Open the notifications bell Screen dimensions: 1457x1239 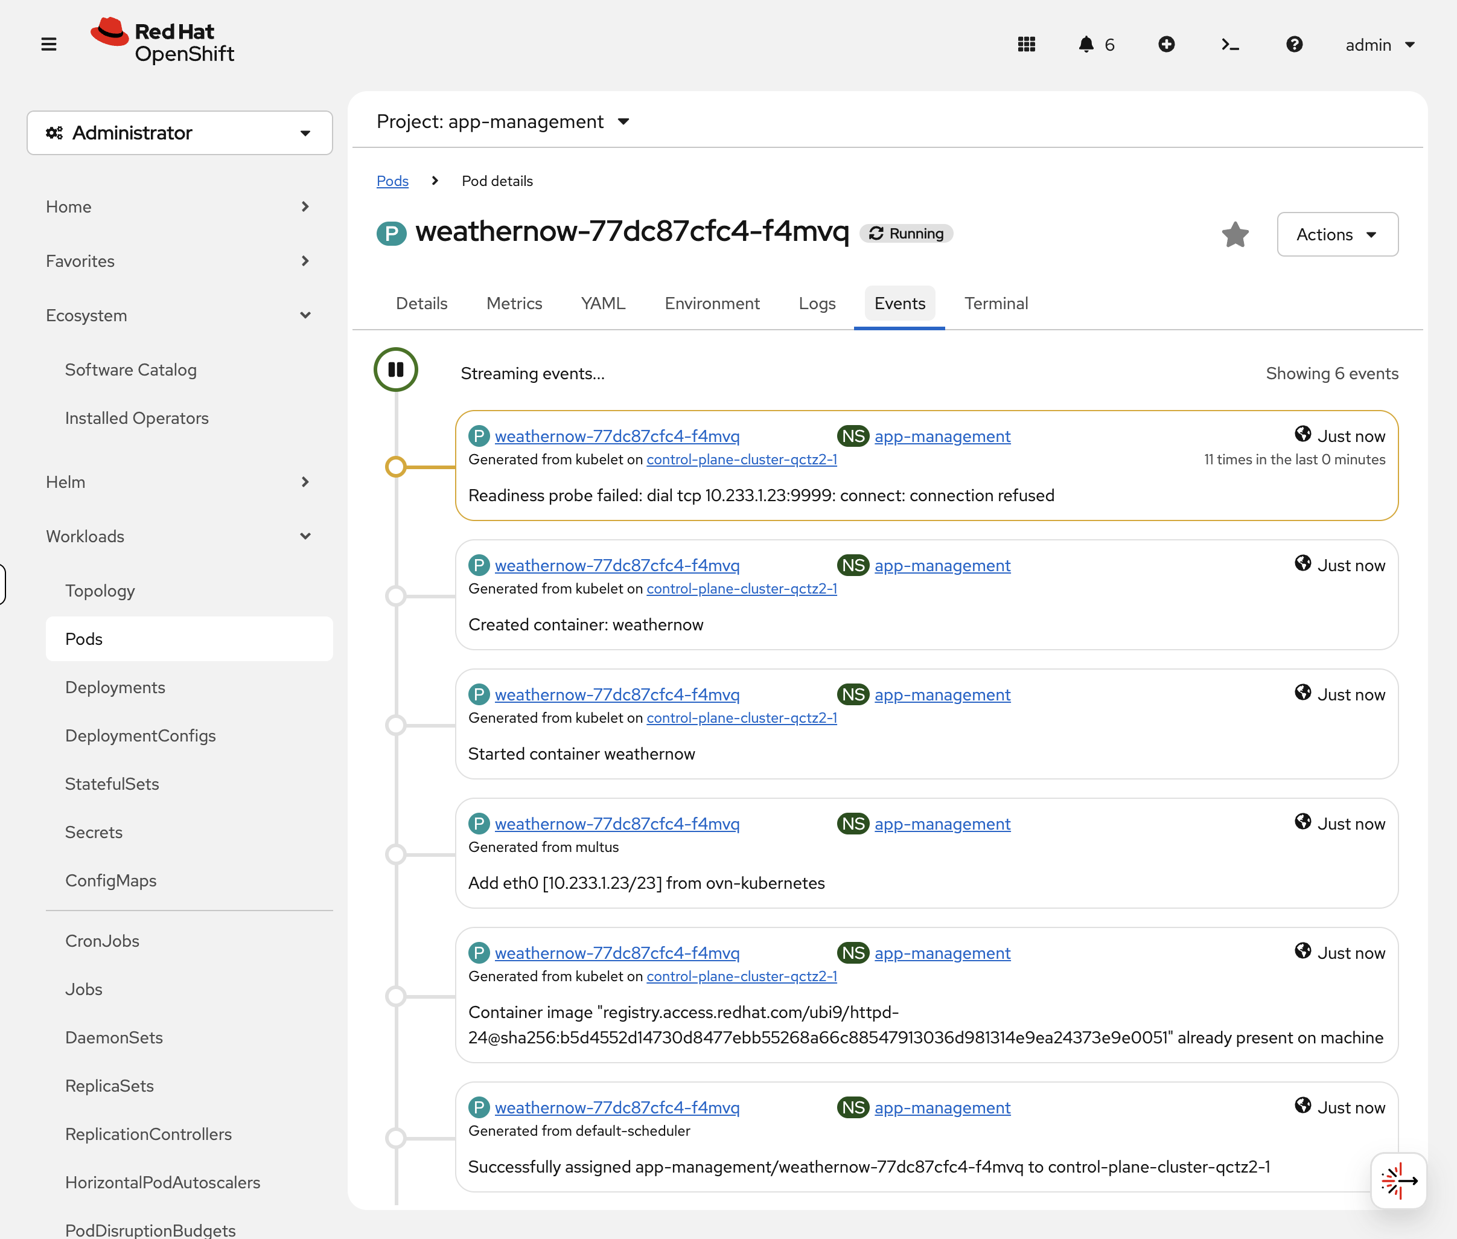[1086, 44]
